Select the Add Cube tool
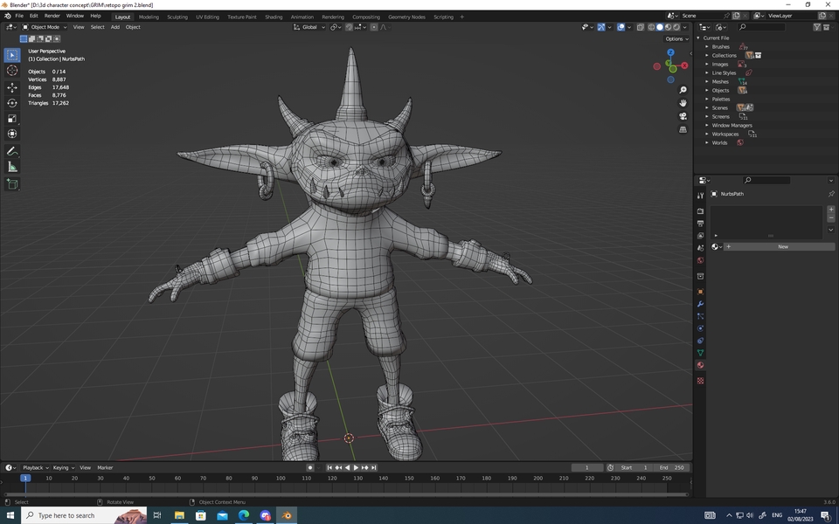 [x=12, y=184]
